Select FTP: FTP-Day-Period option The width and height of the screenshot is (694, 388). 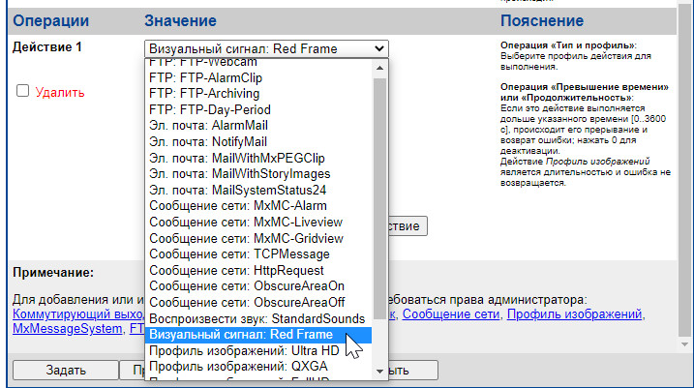(258, 109)
